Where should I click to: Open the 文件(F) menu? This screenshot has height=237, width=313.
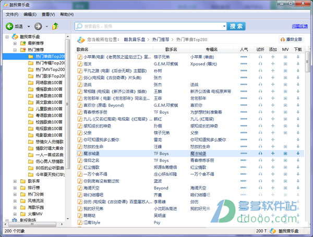[x=12, y=15]
